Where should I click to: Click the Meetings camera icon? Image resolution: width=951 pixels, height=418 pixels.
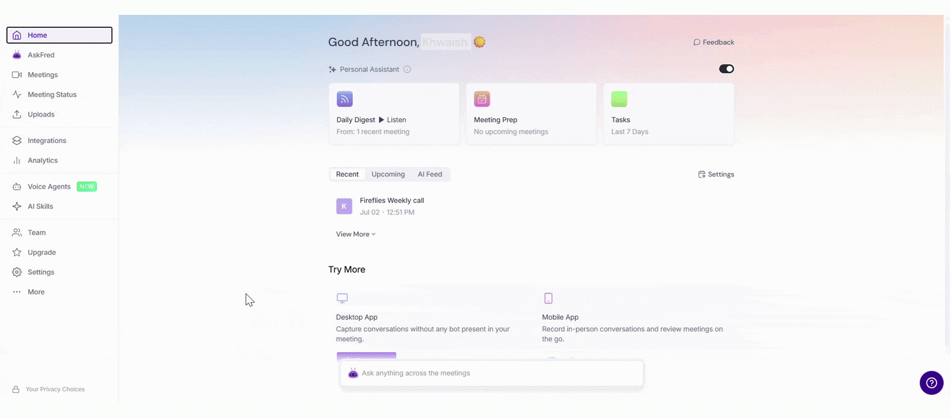17,75
